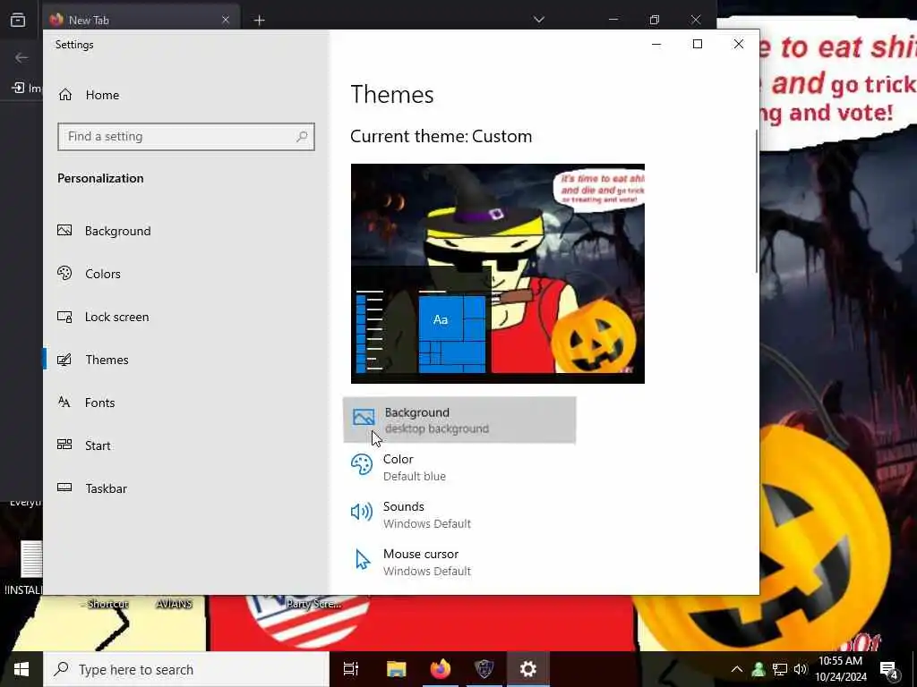The width and height of the screenshot is (917, 687).
Task: Open the Background personalization page
Action: (186, 231)
